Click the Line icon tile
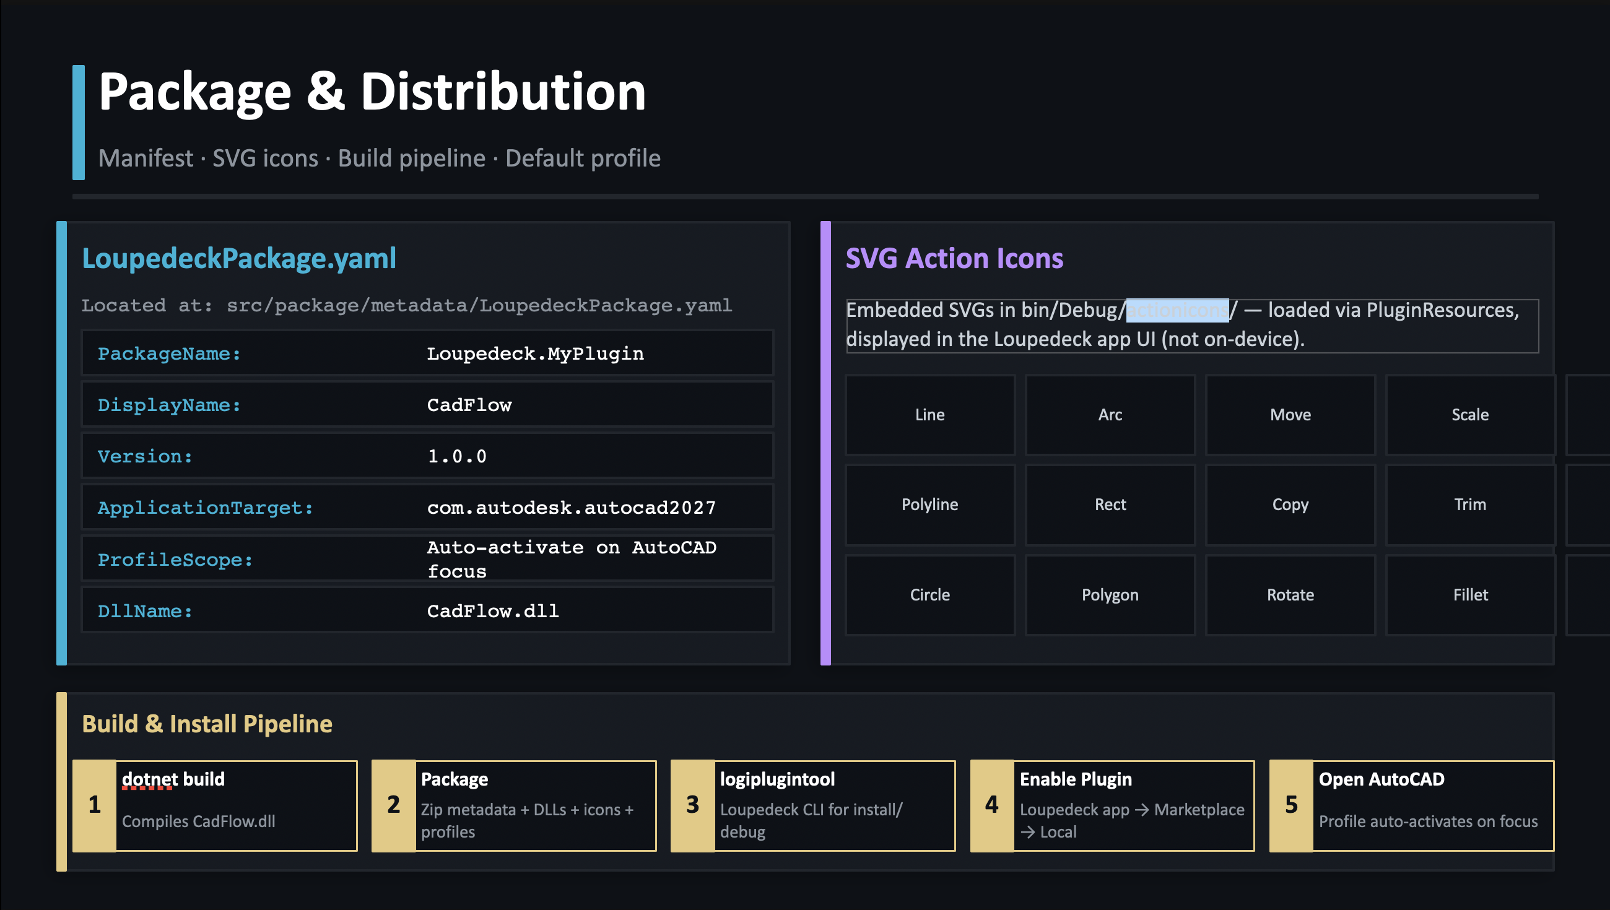This screenshot has width=1610, height=910. (x=929, y=415)
